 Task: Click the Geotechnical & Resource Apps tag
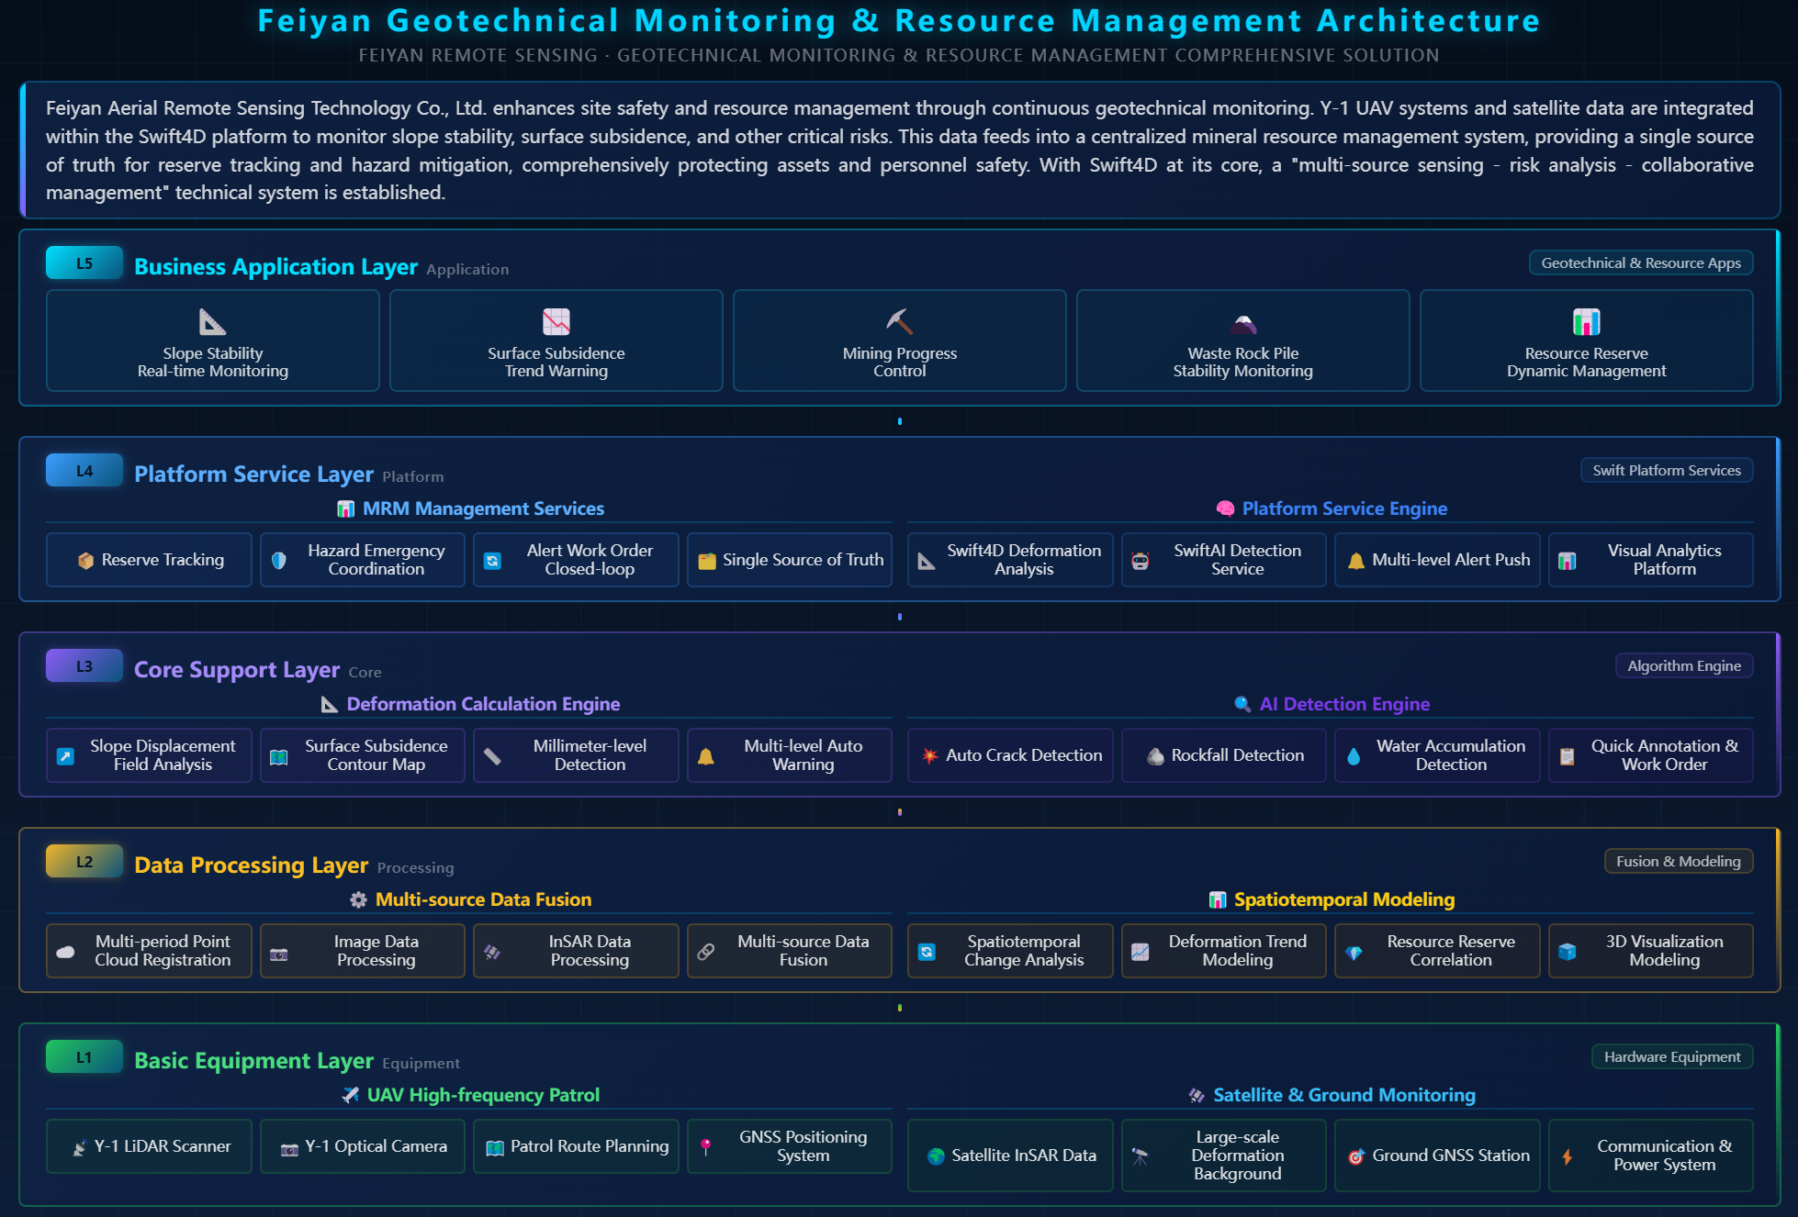(x=1641, y=263)
